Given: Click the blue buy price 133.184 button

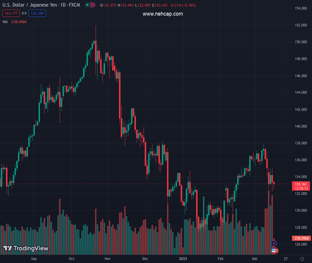Looking at the screenshot, I should (x=37, y=14).
